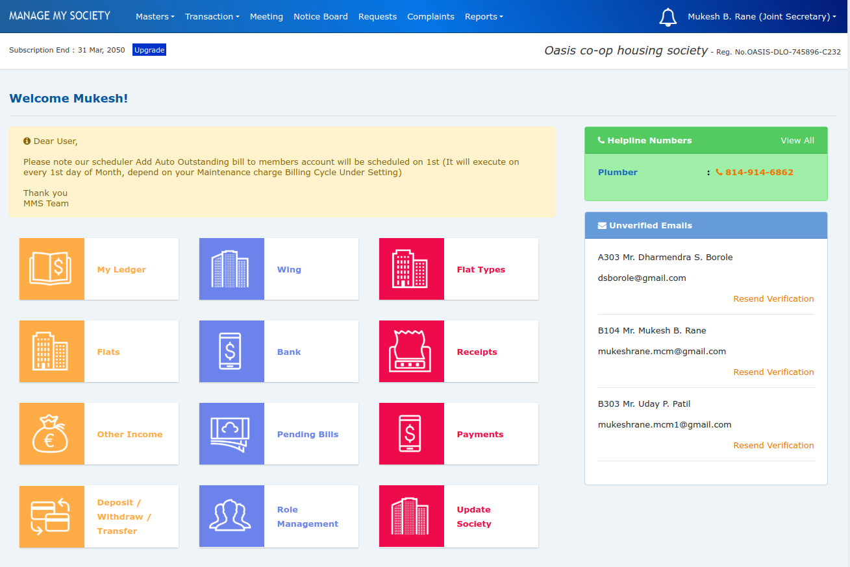Image resolution: width=850 pixels, height=567 pixels.
Task: Click the Update Society label
Action: tap(474, 517)
